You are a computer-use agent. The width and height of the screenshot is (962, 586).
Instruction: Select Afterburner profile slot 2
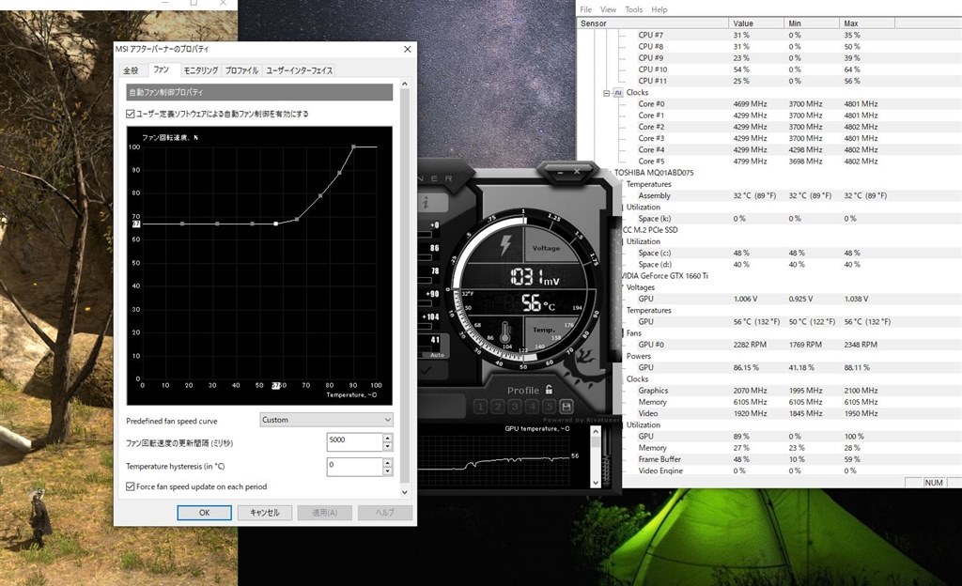498,407
